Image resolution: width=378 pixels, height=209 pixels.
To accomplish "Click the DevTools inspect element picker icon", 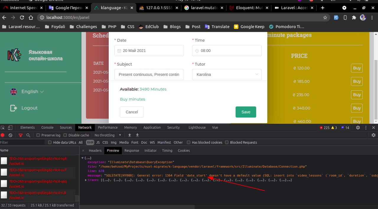I will click(3, 128).
